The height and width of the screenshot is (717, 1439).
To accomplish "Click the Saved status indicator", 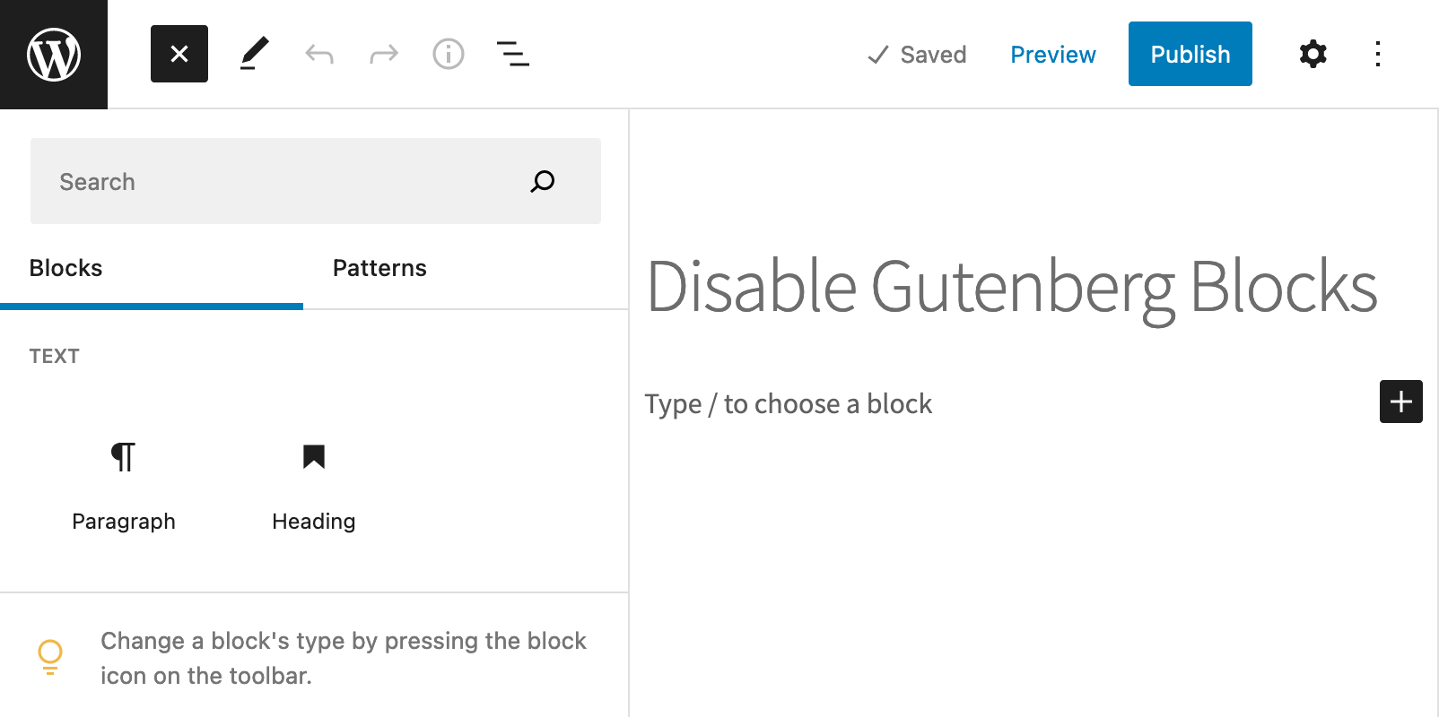I will point(916,54).
